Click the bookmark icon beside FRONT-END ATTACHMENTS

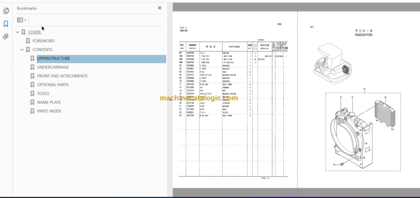tap(32, 76)
